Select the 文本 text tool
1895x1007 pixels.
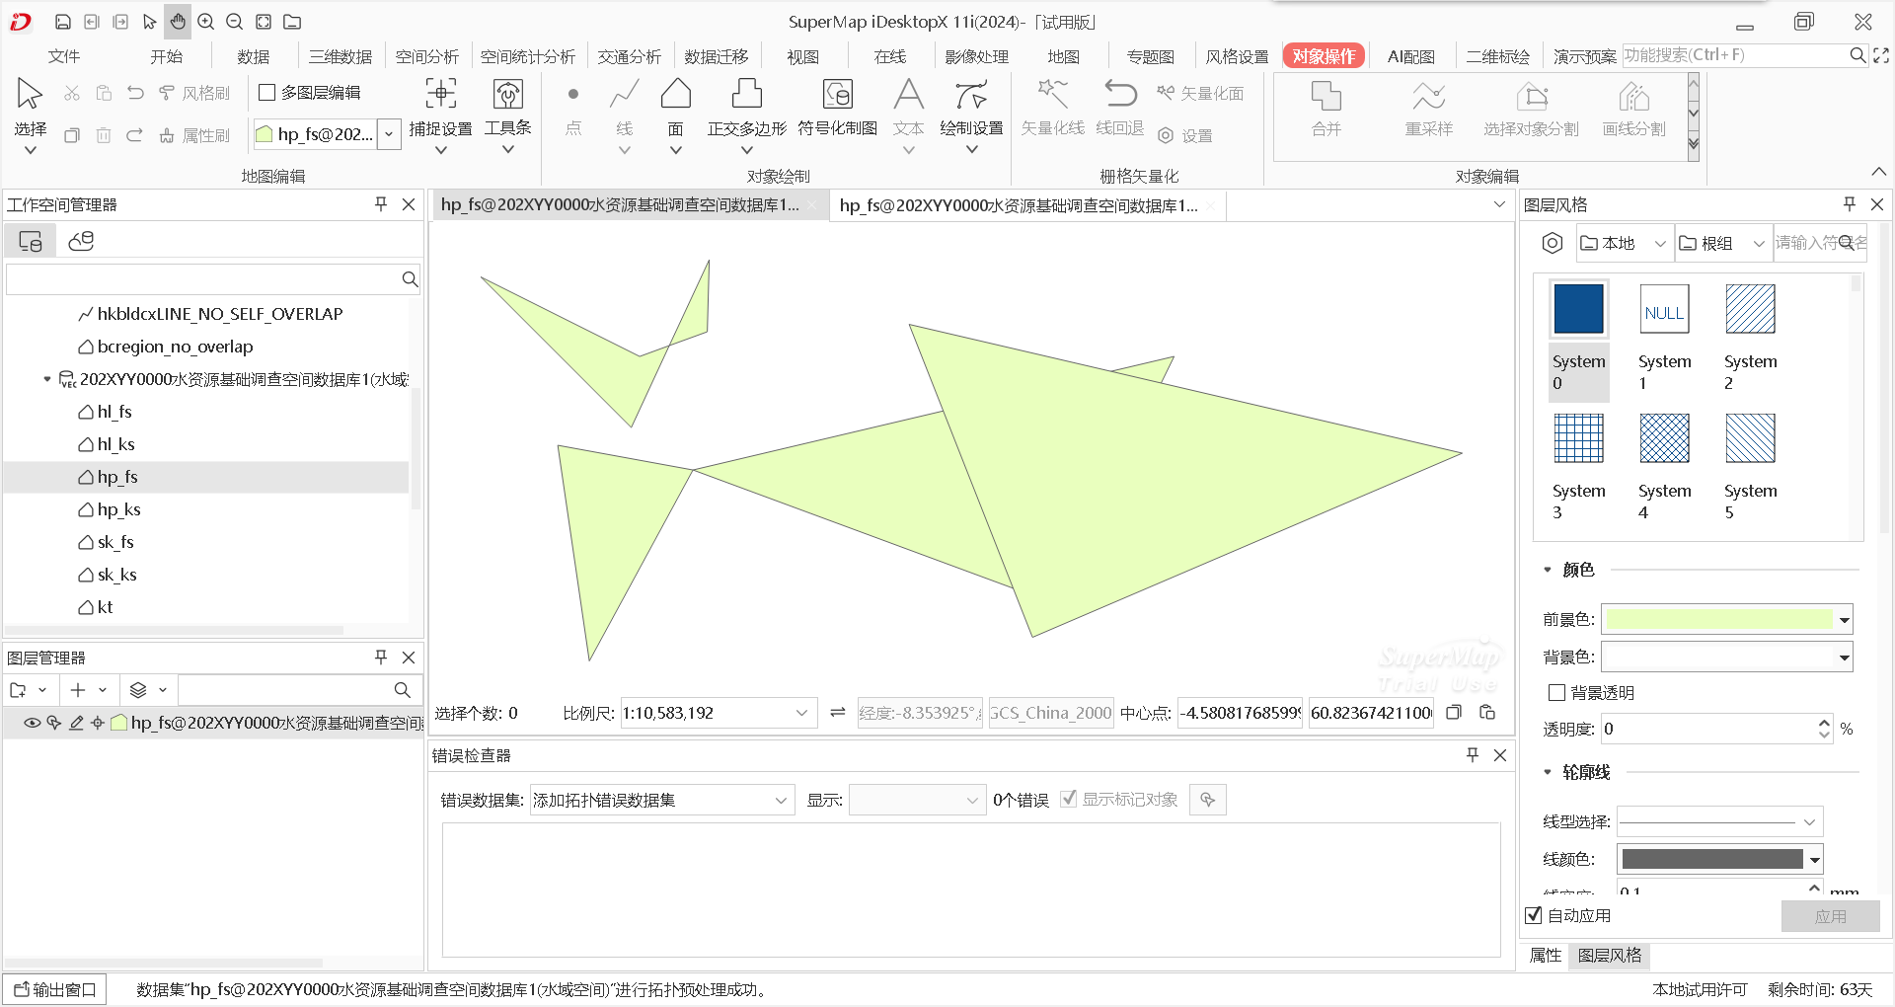tap(908, 109)
